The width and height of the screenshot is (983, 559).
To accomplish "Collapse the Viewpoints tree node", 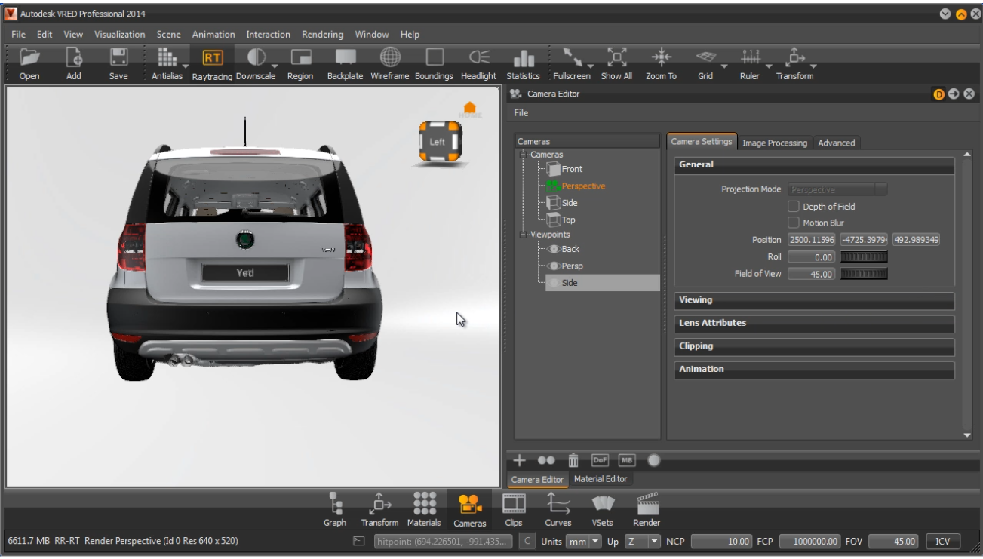I will (523, 235).
